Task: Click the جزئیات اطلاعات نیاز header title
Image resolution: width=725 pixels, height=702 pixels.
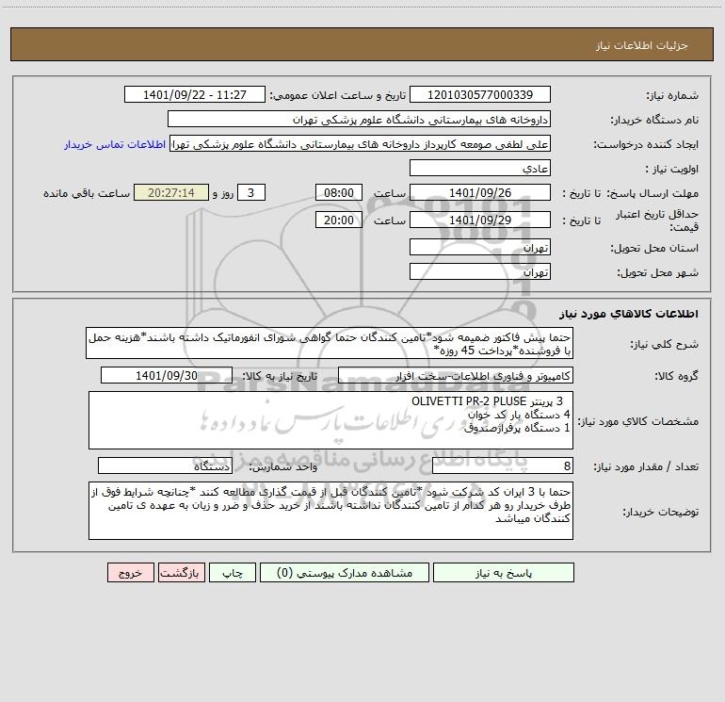Action: click(642, 45)
